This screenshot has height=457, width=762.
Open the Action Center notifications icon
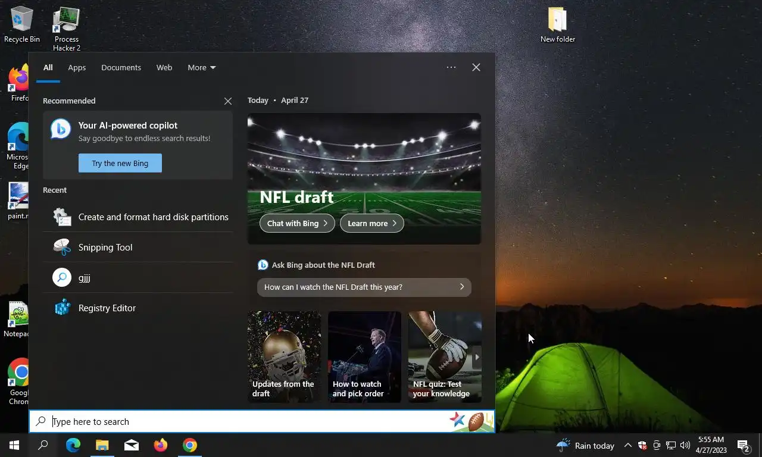coord(743,445)
